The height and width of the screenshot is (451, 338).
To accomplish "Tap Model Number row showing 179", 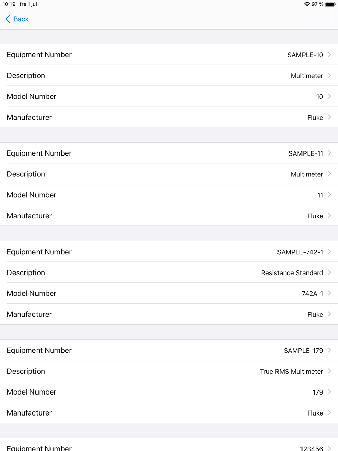I will 169,392.
